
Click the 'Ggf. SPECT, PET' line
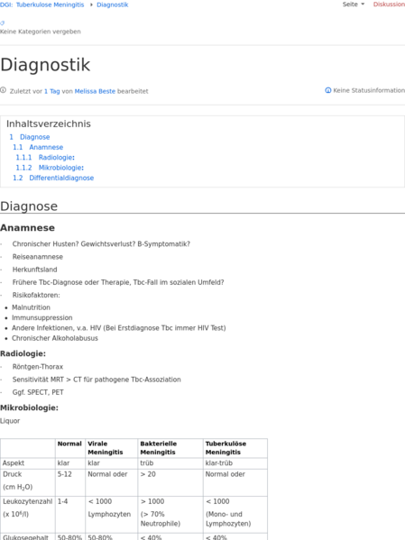point(38,392)
